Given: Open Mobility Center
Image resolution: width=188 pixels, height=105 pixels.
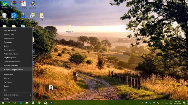Looking at the screenshot, I should [x=16, y=34].
